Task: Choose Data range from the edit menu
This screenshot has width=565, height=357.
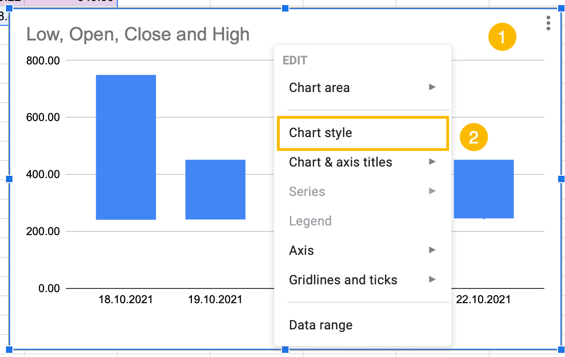Action: coord(320,325)
